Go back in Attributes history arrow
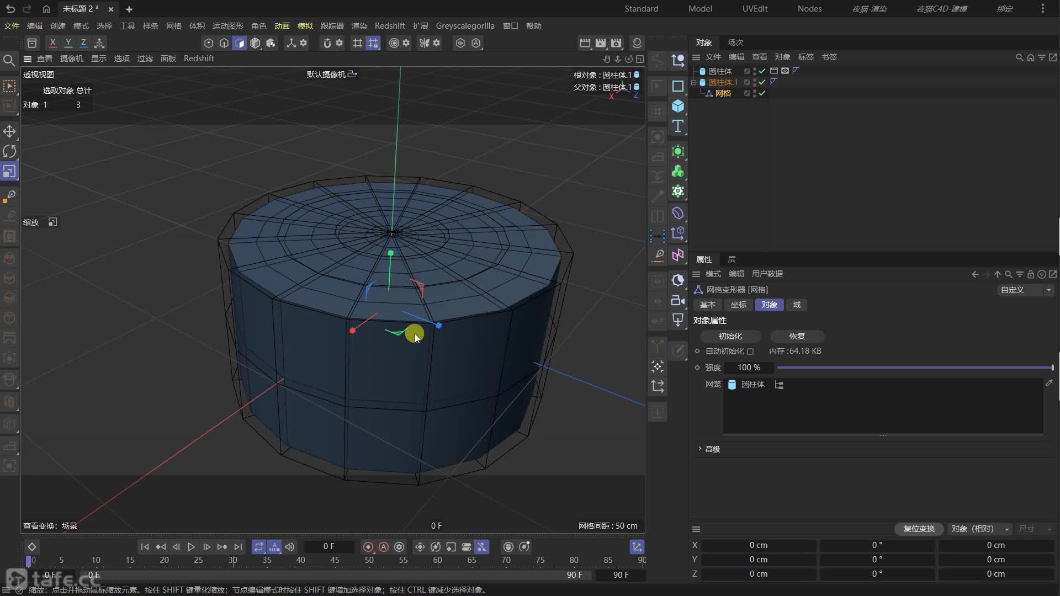This screenshot has height=596, width=1060. [975, 274]
